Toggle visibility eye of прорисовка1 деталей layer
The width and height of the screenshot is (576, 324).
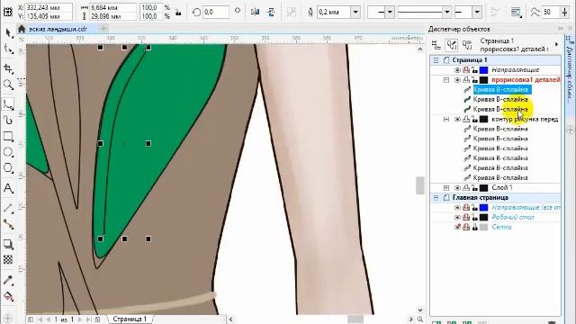[457, 80]
